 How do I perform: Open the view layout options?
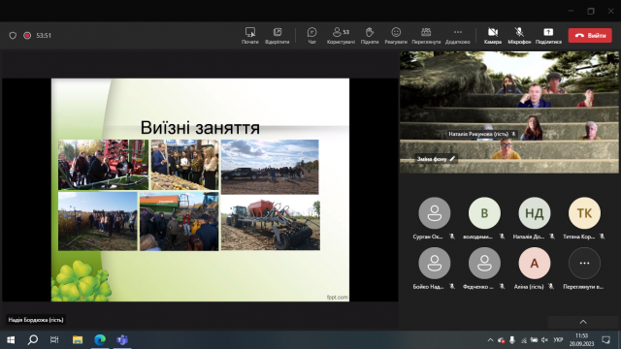pos(426,35)
